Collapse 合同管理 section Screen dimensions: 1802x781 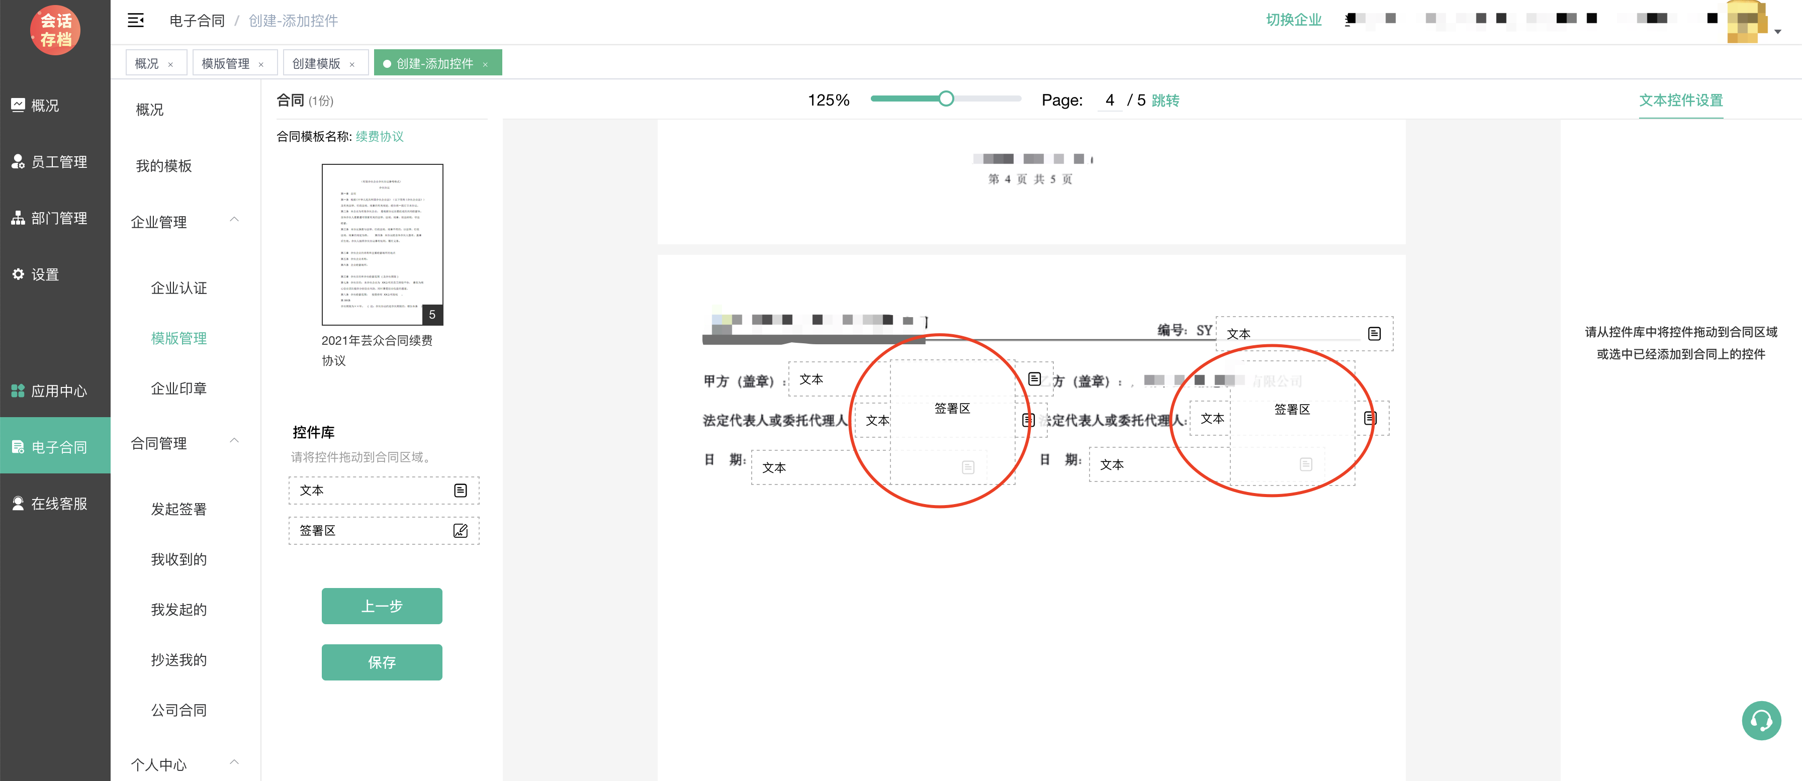(x=234, y=440)
